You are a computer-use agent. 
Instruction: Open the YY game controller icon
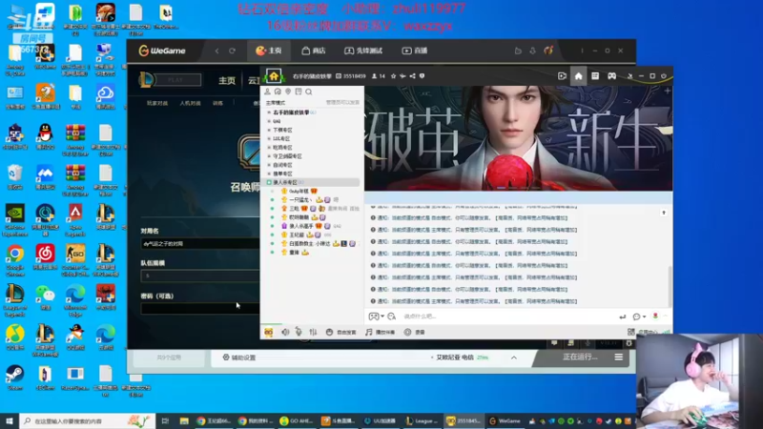(x=611, y=76)
